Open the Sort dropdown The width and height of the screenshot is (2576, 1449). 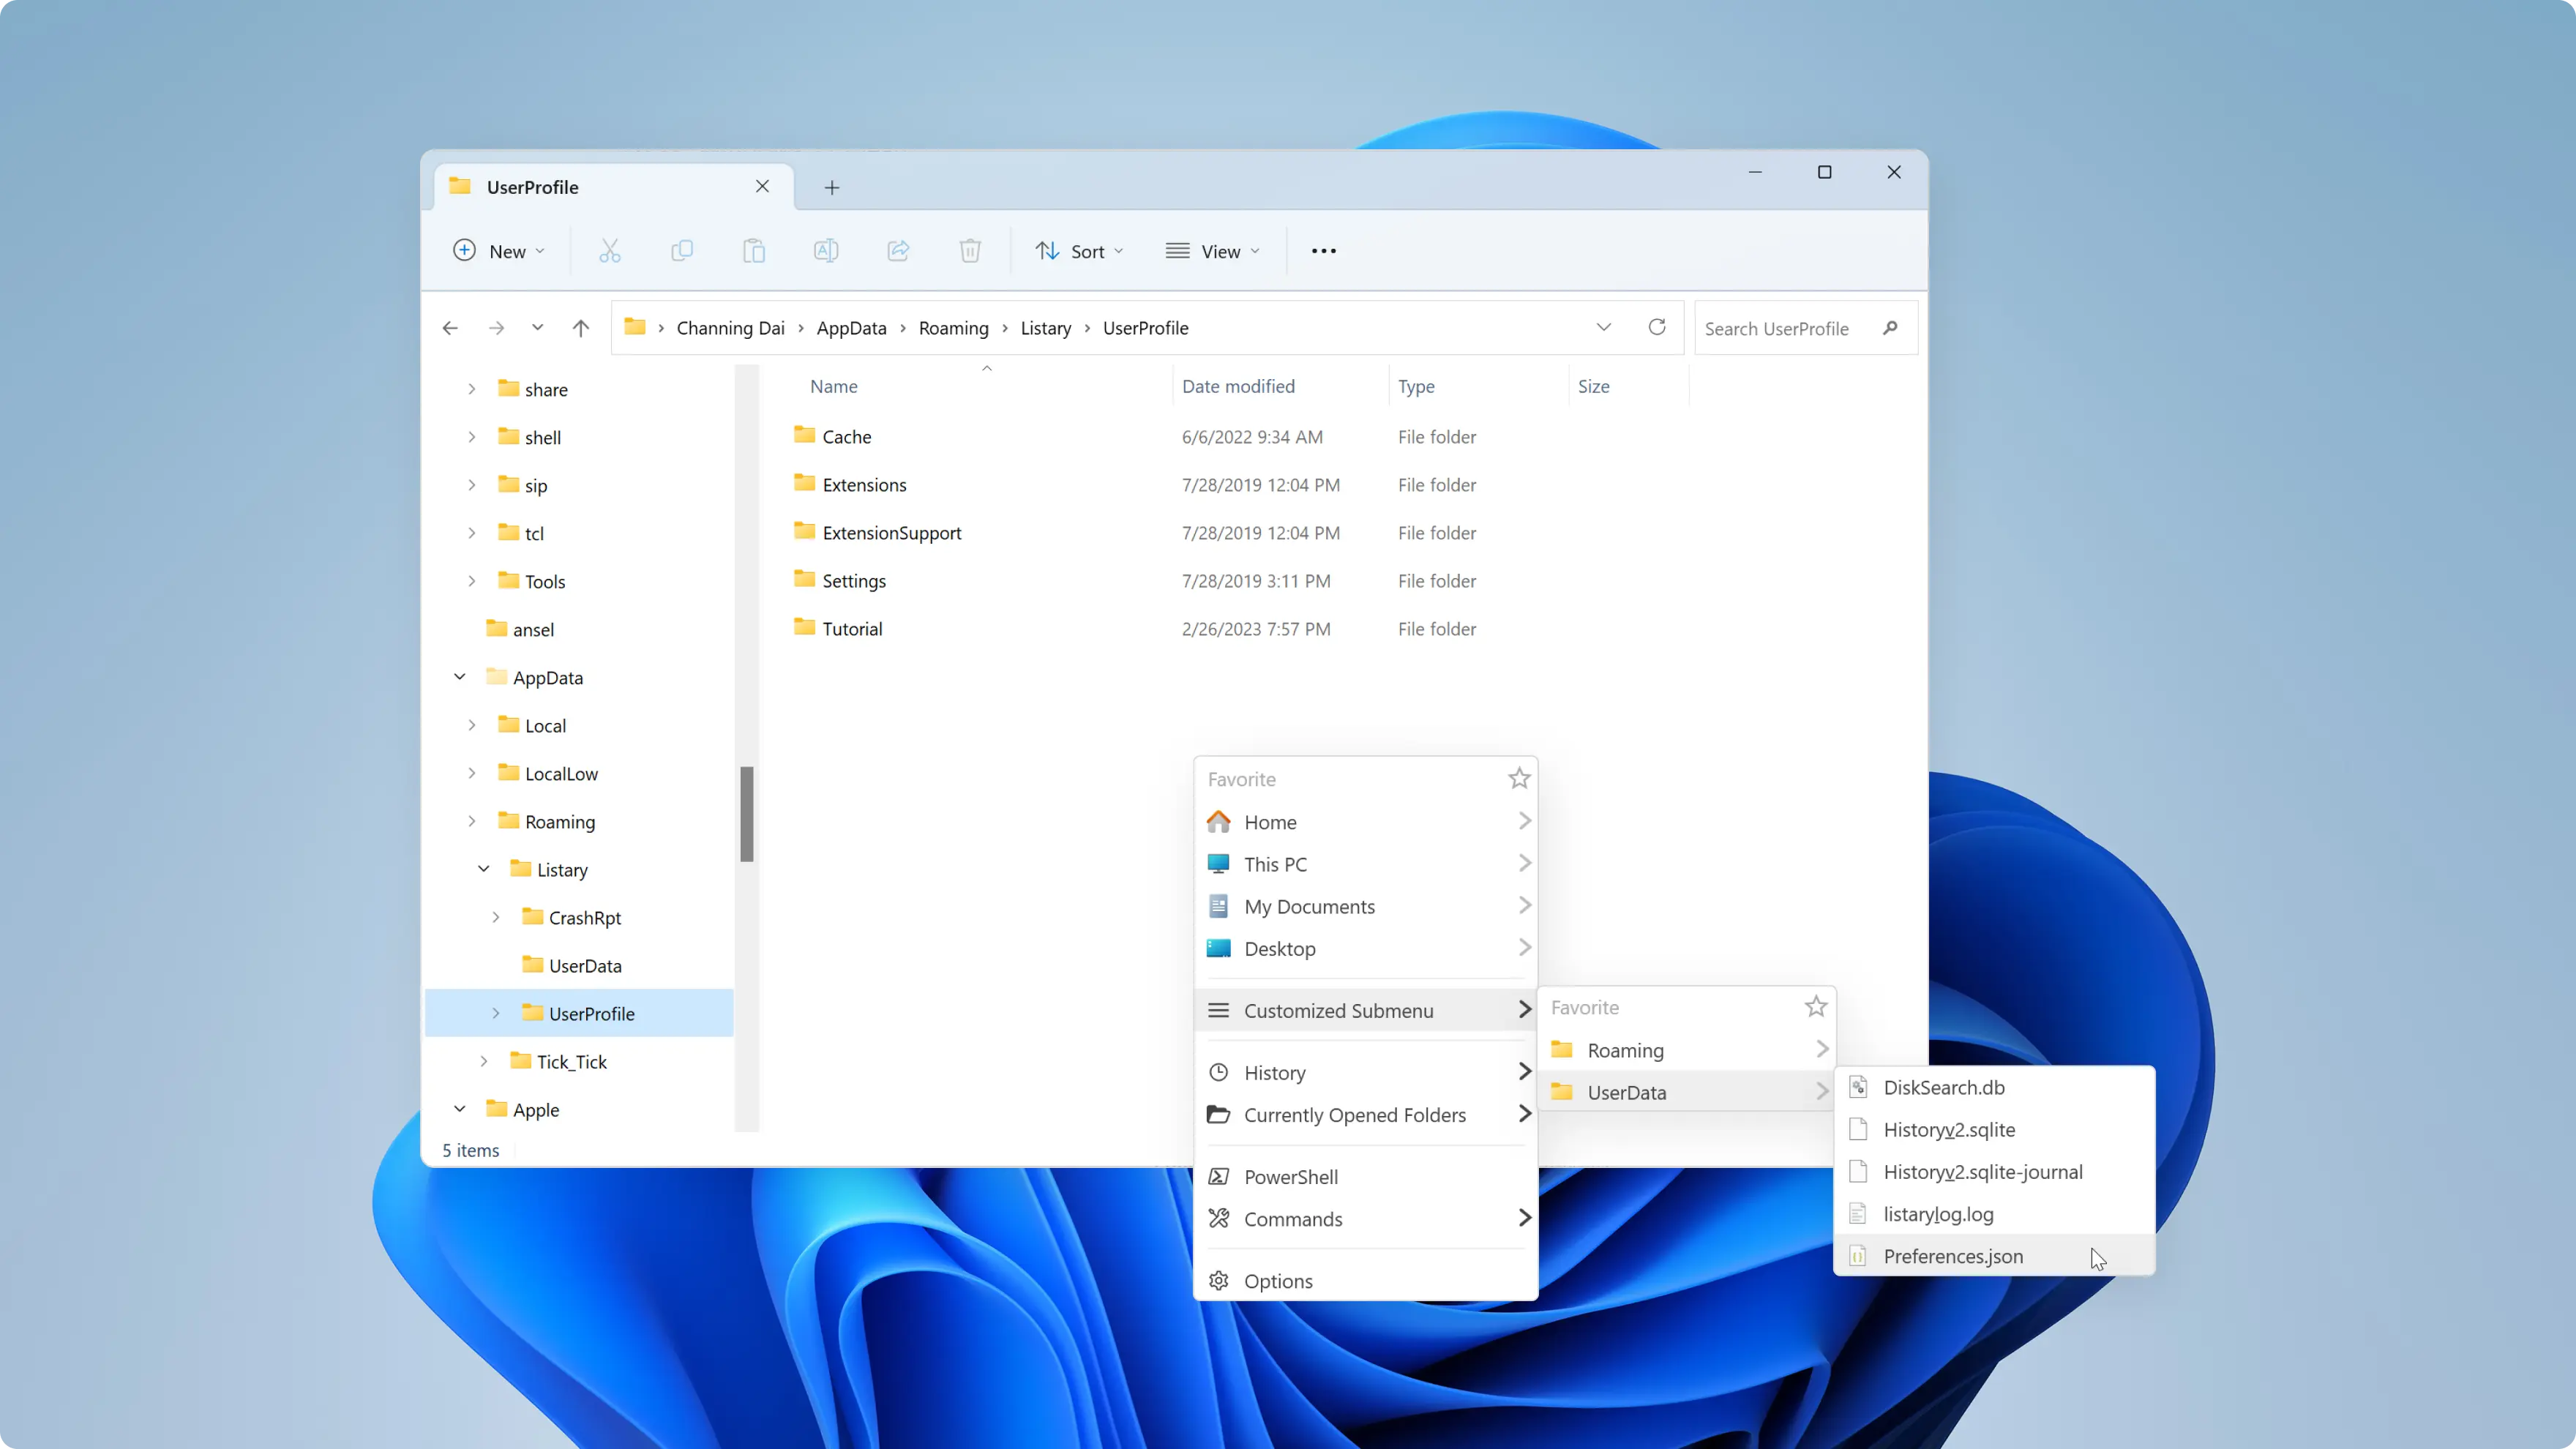tap(1080, 251)
